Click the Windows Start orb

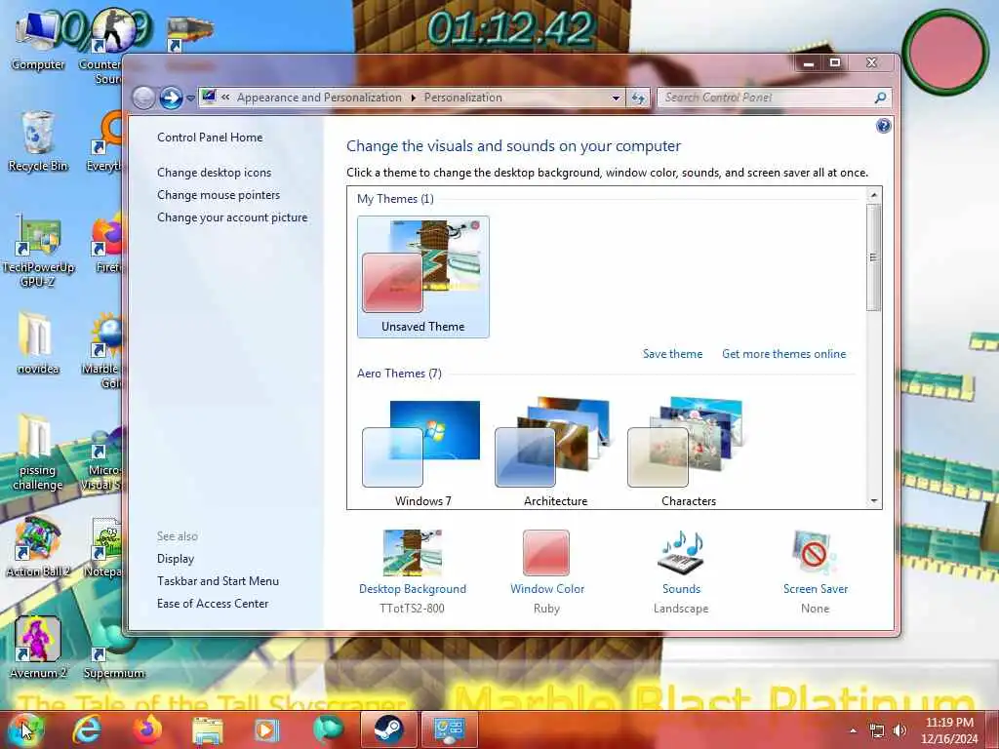[25, 729]
